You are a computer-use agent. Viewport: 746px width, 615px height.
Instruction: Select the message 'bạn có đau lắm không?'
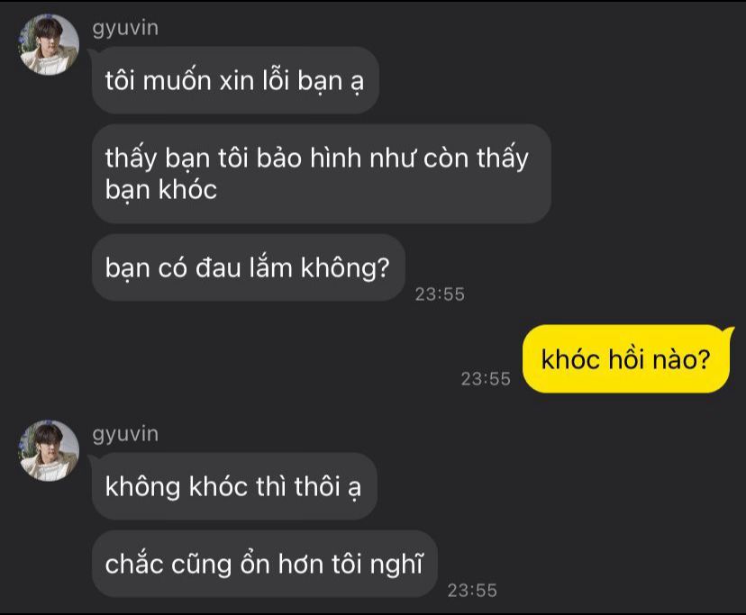click(249, 267)
